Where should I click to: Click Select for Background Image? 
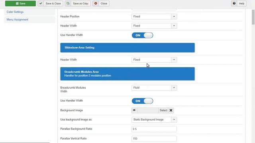coord(163,110)
